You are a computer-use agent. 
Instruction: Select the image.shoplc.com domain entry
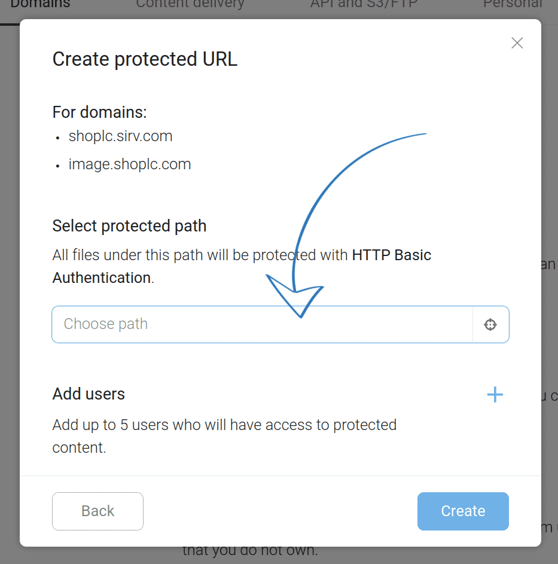129,164
